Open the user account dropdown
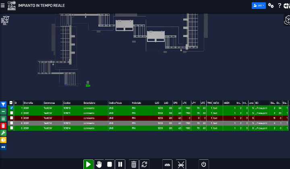The image size is (290, 169). 259,6
